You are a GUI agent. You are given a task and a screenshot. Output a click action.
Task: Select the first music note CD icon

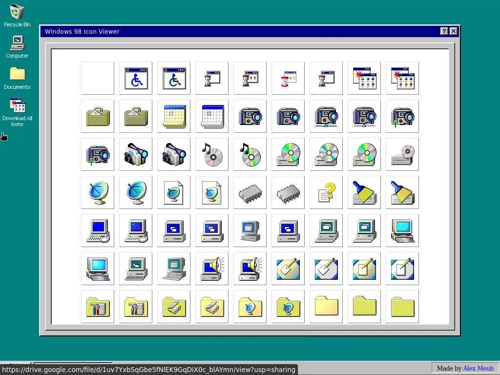coord(212,154)
